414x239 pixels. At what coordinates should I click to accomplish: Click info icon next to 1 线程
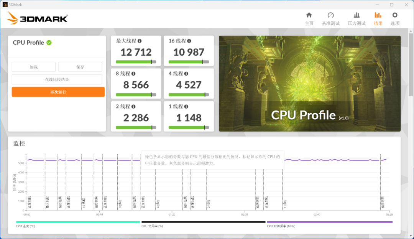click(186, 106)
